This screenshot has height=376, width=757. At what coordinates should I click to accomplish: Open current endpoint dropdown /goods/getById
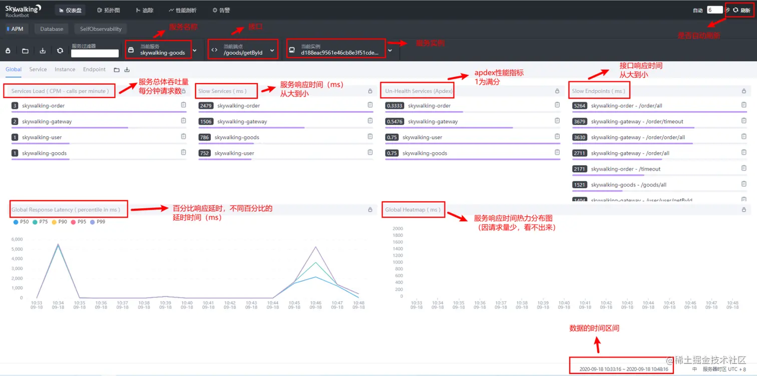coord(243,50)
